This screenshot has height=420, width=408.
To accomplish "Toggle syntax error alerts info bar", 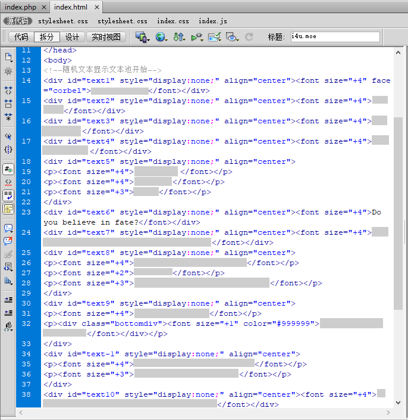I will (x=8, y=209).
